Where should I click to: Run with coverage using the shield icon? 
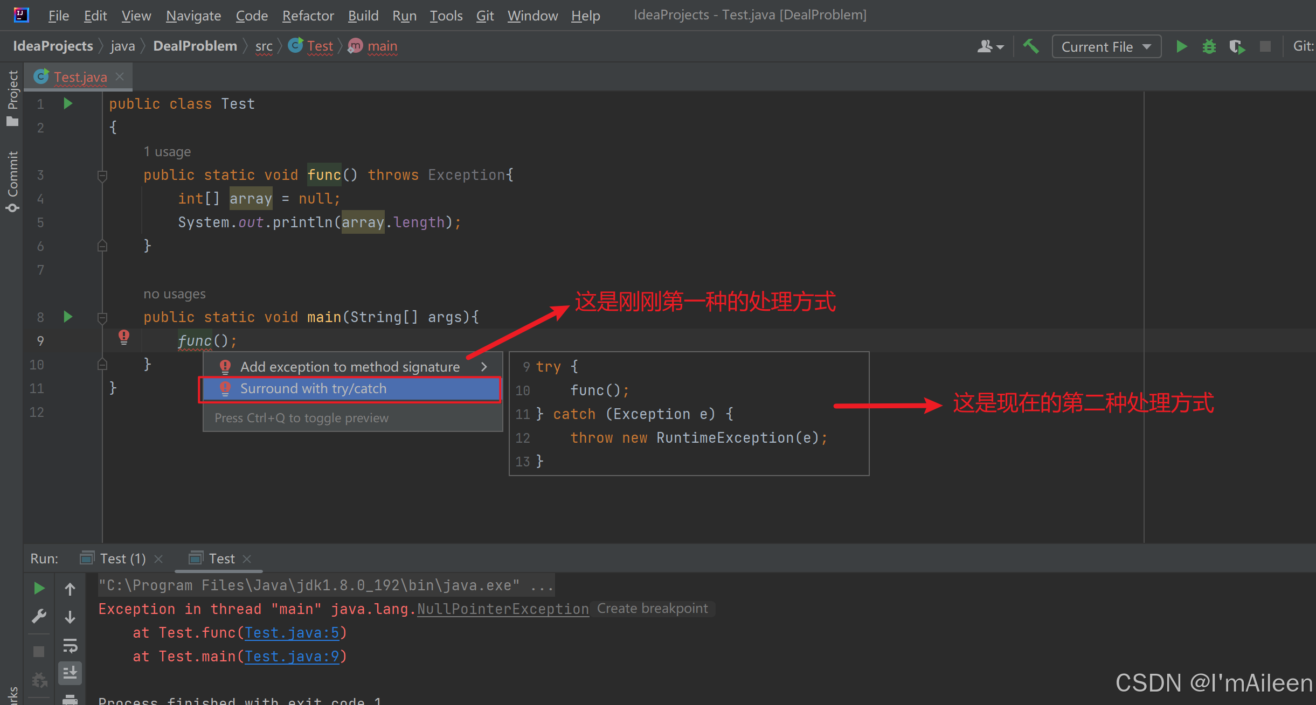[x=1237, y=47]
